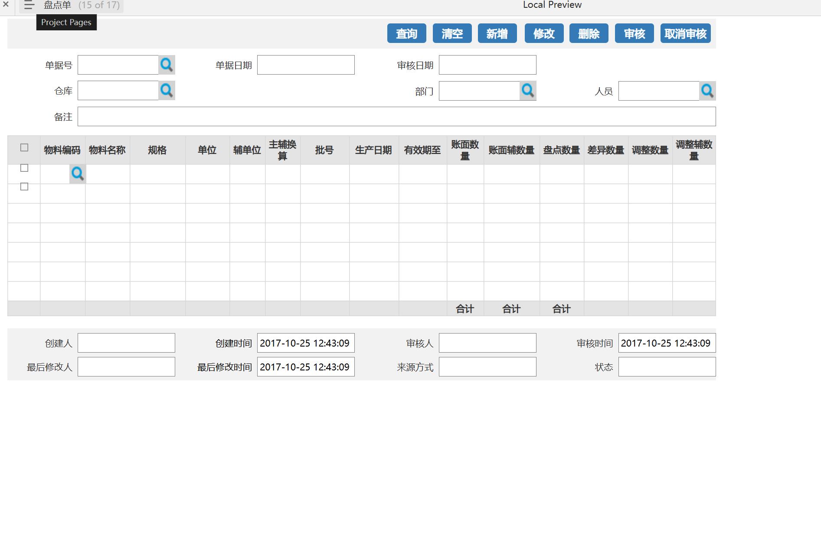
Task: Click the 差异数量 column header
Action: (606, 150)
